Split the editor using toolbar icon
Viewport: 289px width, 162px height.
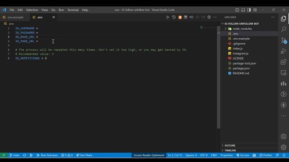point(186,17)
